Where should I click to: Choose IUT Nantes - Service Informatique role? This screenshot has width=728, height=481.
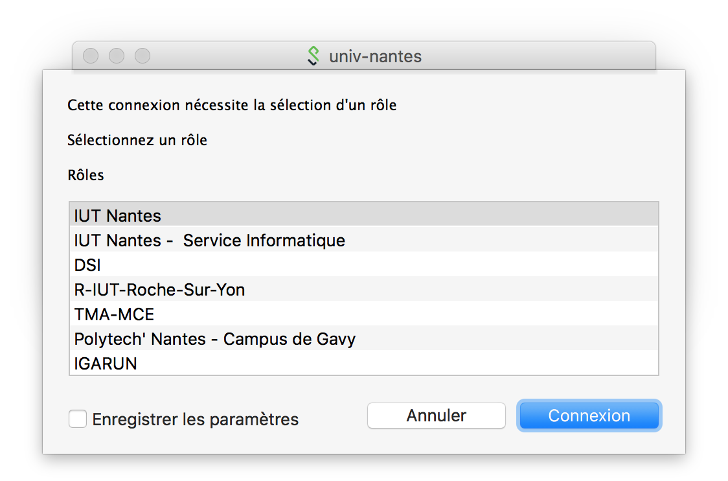click(209, 240)
